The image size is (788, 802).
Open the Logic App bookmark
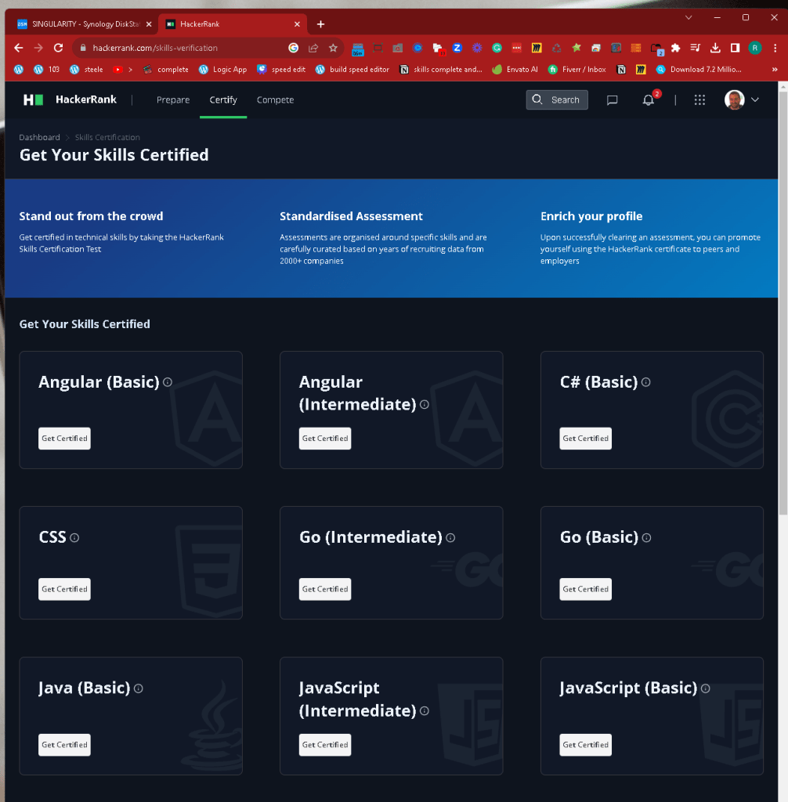(222, 70)
